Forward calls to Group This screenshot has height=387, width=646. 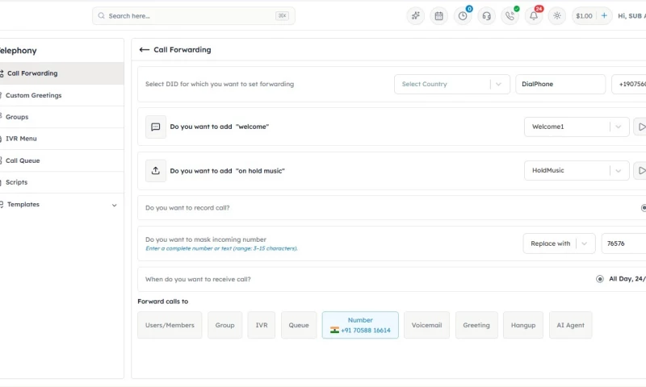225,325
